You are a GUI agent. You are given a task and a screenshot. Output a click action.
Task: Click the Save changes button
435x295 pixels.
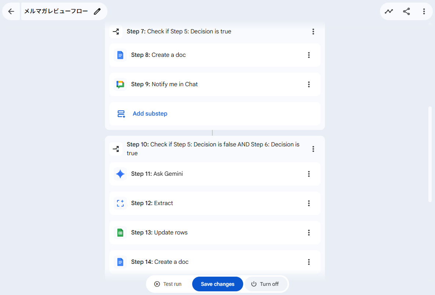[217, 284]
